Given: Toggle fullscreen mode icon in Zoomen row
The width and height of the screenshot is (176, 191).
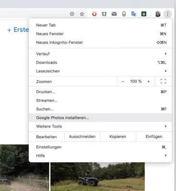Looking at the screenshot, I should point(163,81).
